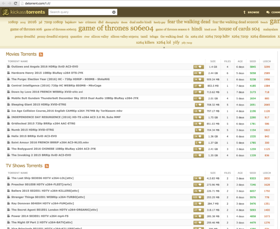Select tag house of cards s04

click(x=239, y=28)
